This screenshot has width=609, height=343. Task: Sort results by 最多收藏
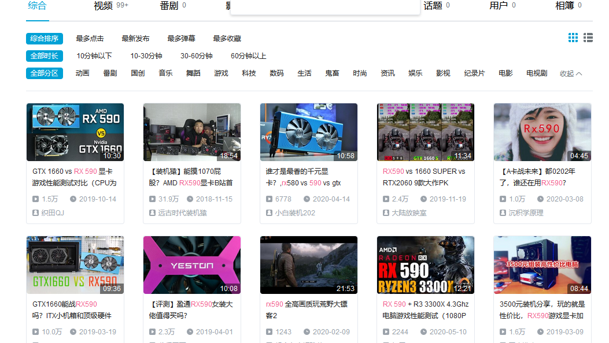227,38
